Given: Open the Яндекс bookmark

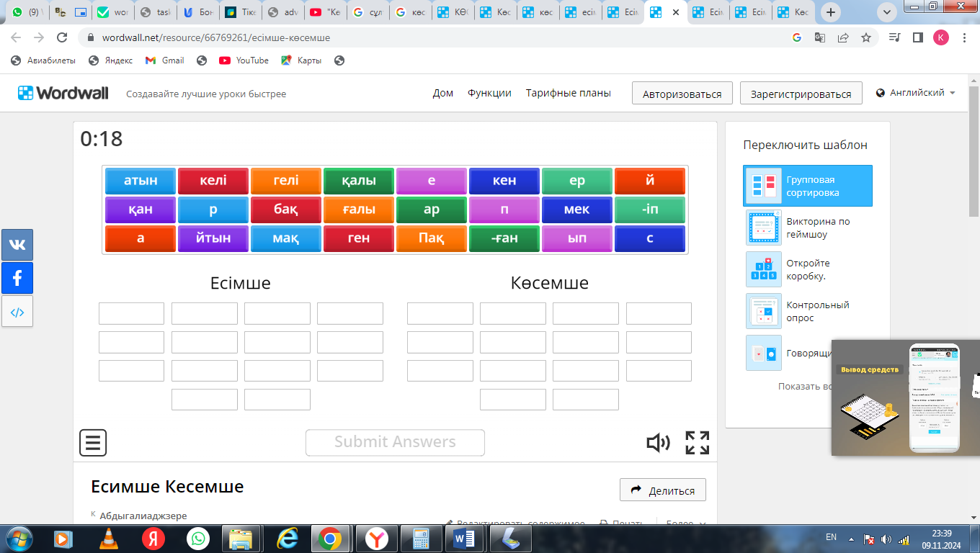Looking at the screenshot, I should pyautogui.click(x=110, y=60).
